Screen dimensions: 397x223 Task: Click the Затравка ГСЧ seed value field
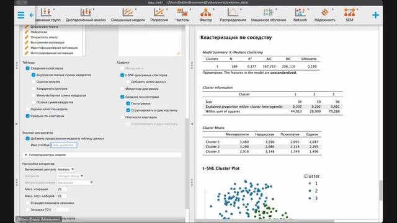(x=61, y=210)
